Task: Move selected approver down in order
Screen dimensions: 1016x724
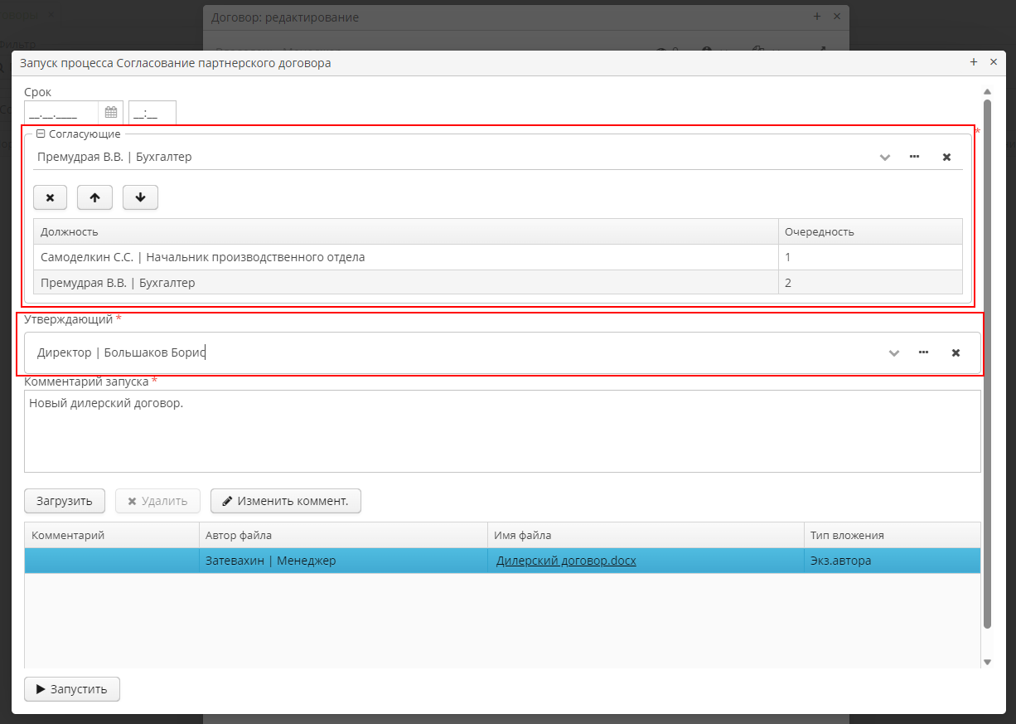Action: point(140,197)
